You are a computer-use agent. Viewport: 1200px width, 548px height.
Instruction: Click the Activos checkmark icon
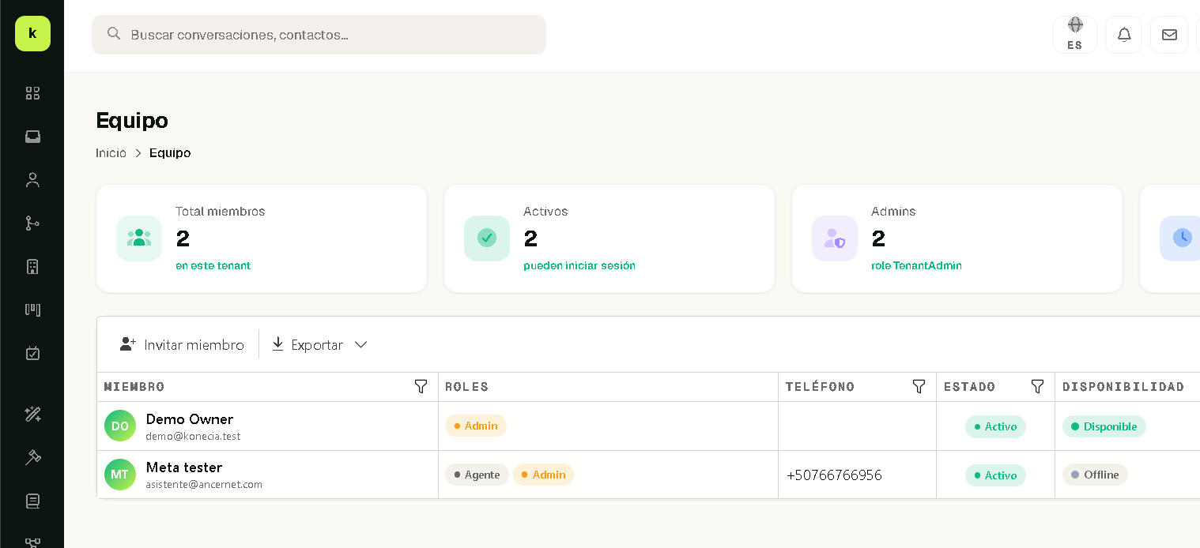tap(487, 238)
